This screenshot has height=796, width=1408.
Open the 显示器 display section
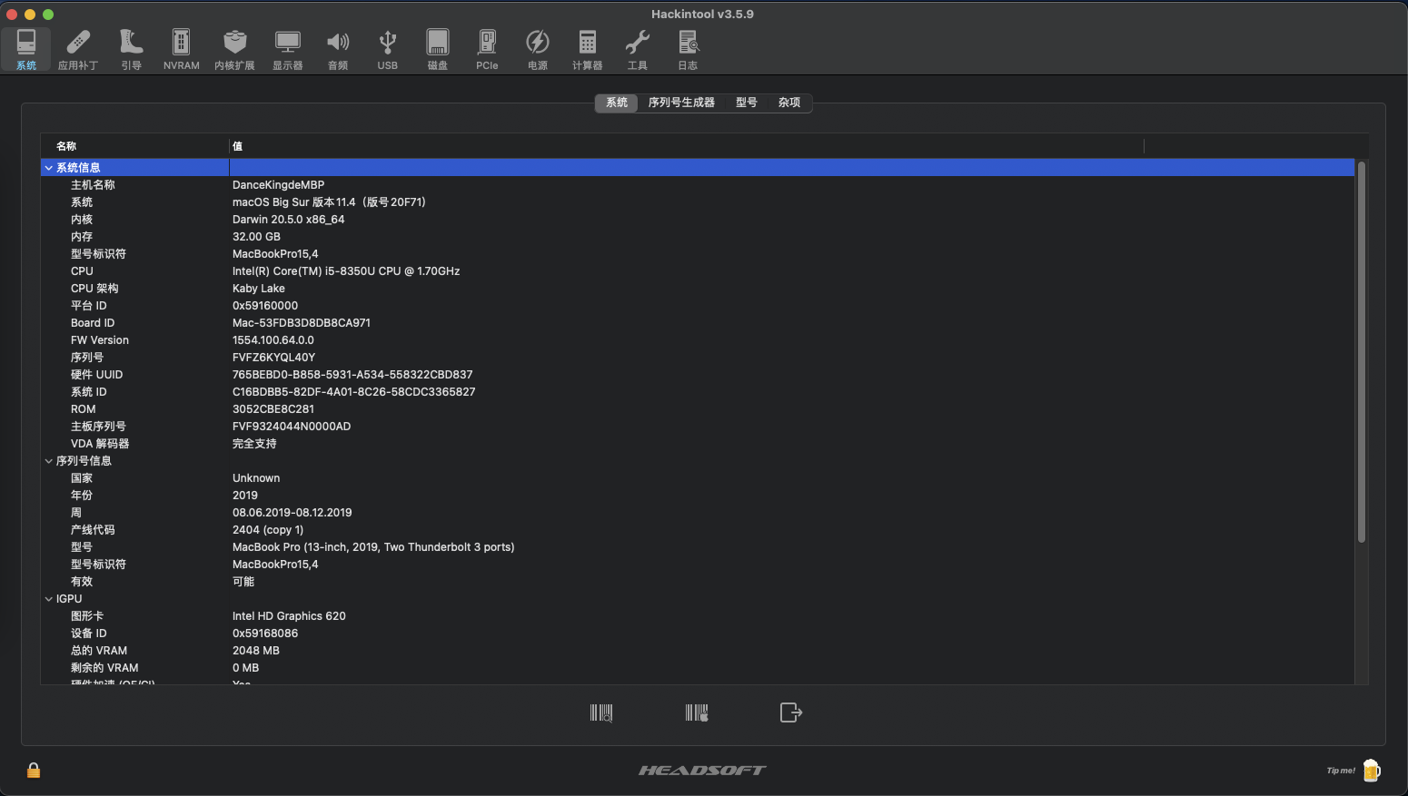click(x=287, y=49)
